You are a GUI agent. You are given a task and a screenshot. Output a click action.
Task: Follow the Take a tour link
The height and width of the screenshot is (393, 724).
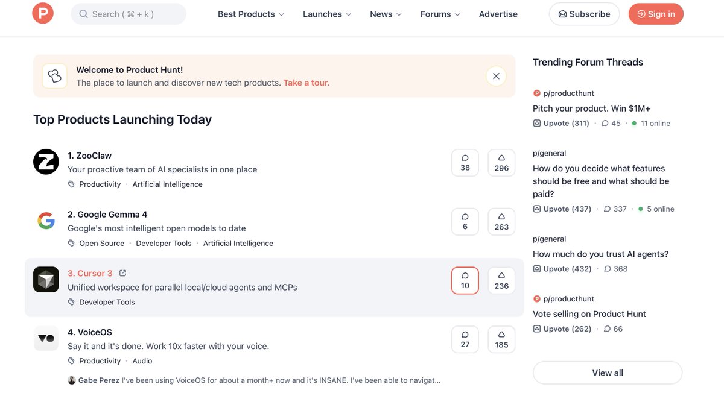tap(306, 83)
